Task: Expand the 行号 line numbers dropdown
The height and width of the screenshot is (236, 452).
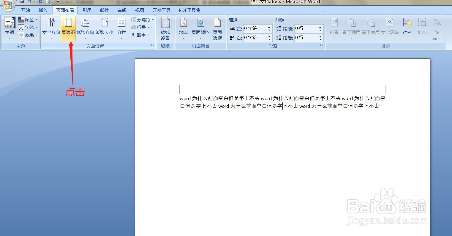Action: [140, 27]
